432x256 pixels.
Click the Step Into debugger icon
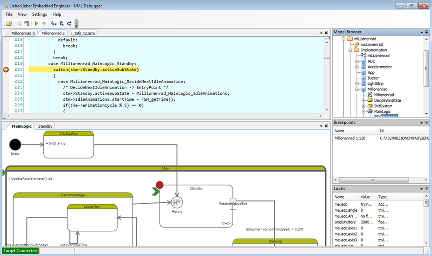click(54, 24)
